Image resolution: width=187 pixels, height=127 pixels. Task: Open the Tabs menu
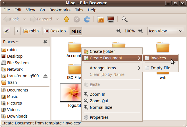pyautogui.click(x=79, y=10)
